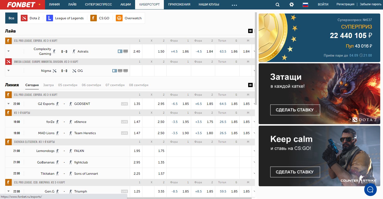This screenshot has height=199, width=383.
Task: Open the site search magnifier
Action: [x=277, y=5]
